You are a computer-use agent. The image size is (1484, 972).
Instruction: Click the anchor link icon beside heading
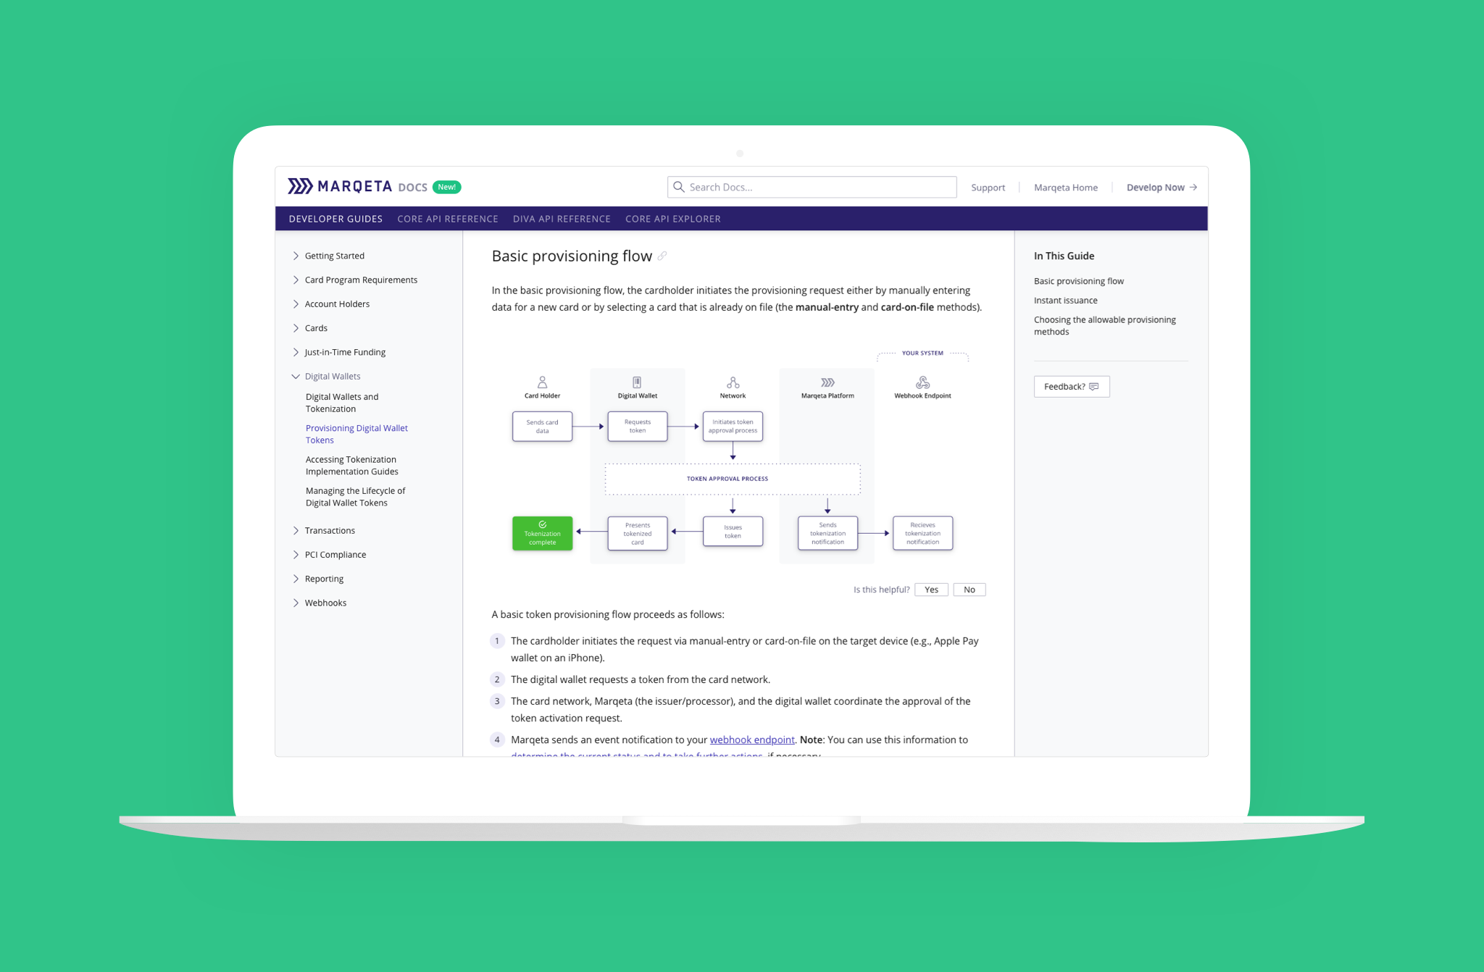tap(662, 256)
